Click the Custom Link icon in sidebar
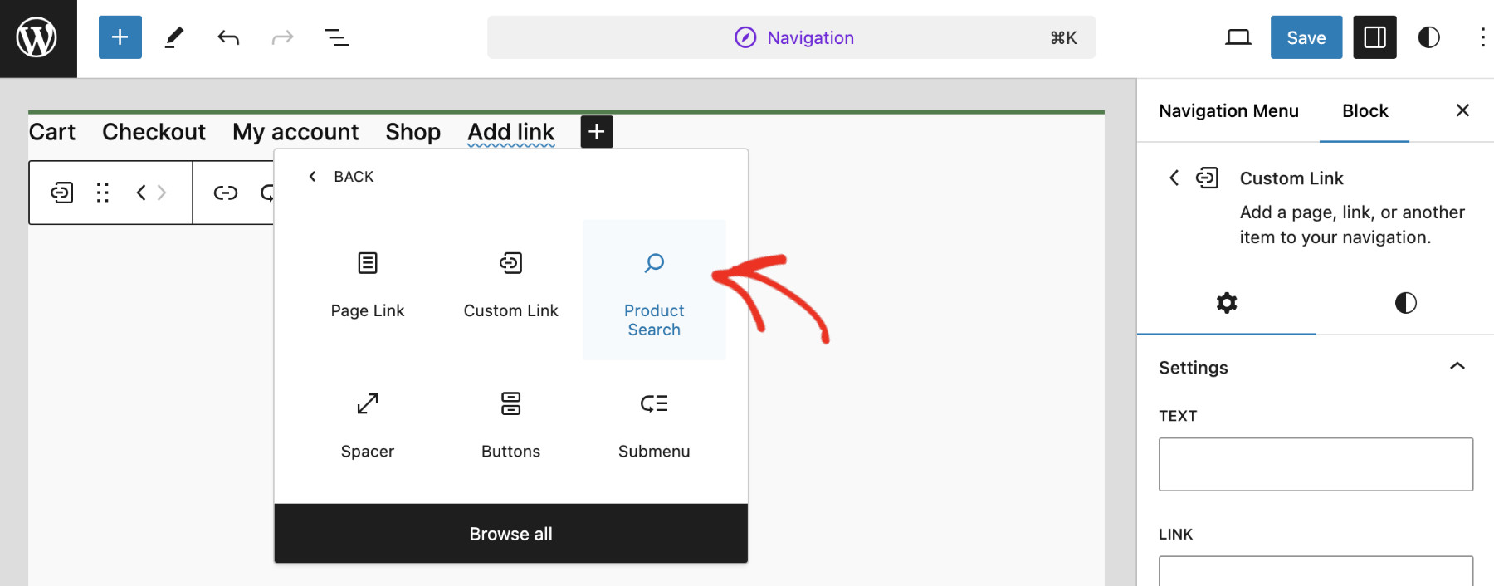Viewport: 1494px width, 586px height. [x=1208, y=178]
